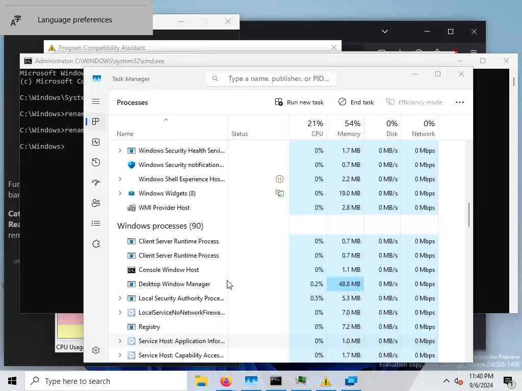Sort processes by CPU column
This screenshot has width=522, height=391.
308,128
